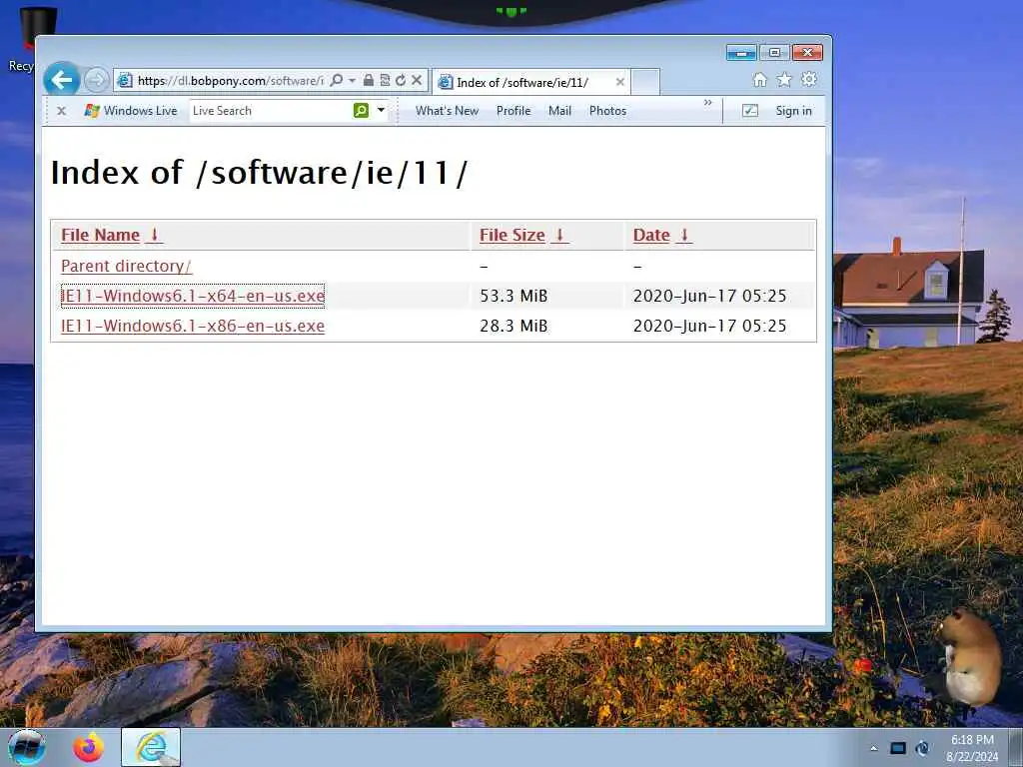Click the 'Index of /software/ie/11/' page heading
The width and height of the screenshot is (1023, 767).
click(x=259, y=174)
